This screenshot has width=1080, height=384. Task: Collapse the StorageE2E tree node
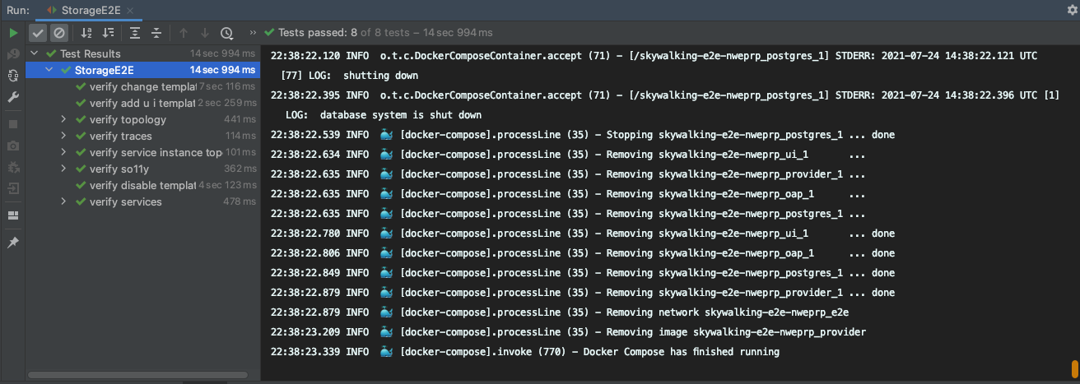(49, 70)
